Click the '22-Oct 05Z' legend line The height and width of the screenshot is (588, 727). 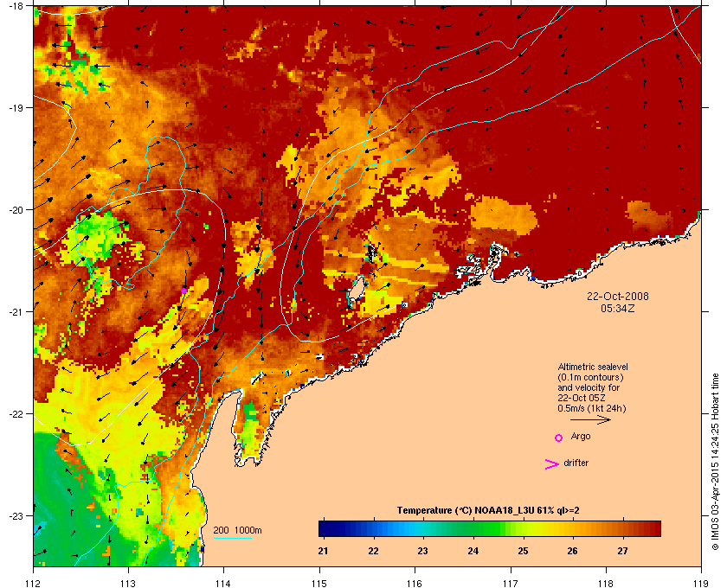pos(582,398)
